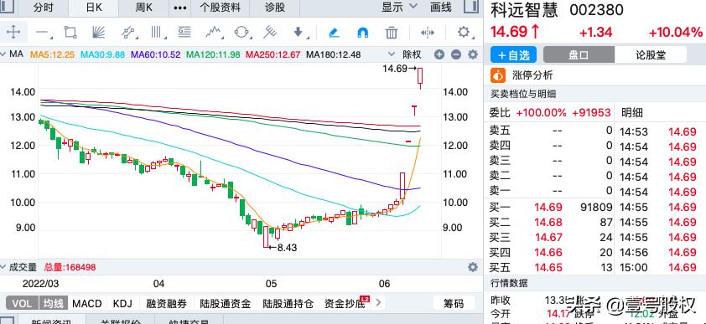The height and width of the screenshot is (324, 706).
Task: Select the linear regression channel tool
Action: click(x=128, y=33)
